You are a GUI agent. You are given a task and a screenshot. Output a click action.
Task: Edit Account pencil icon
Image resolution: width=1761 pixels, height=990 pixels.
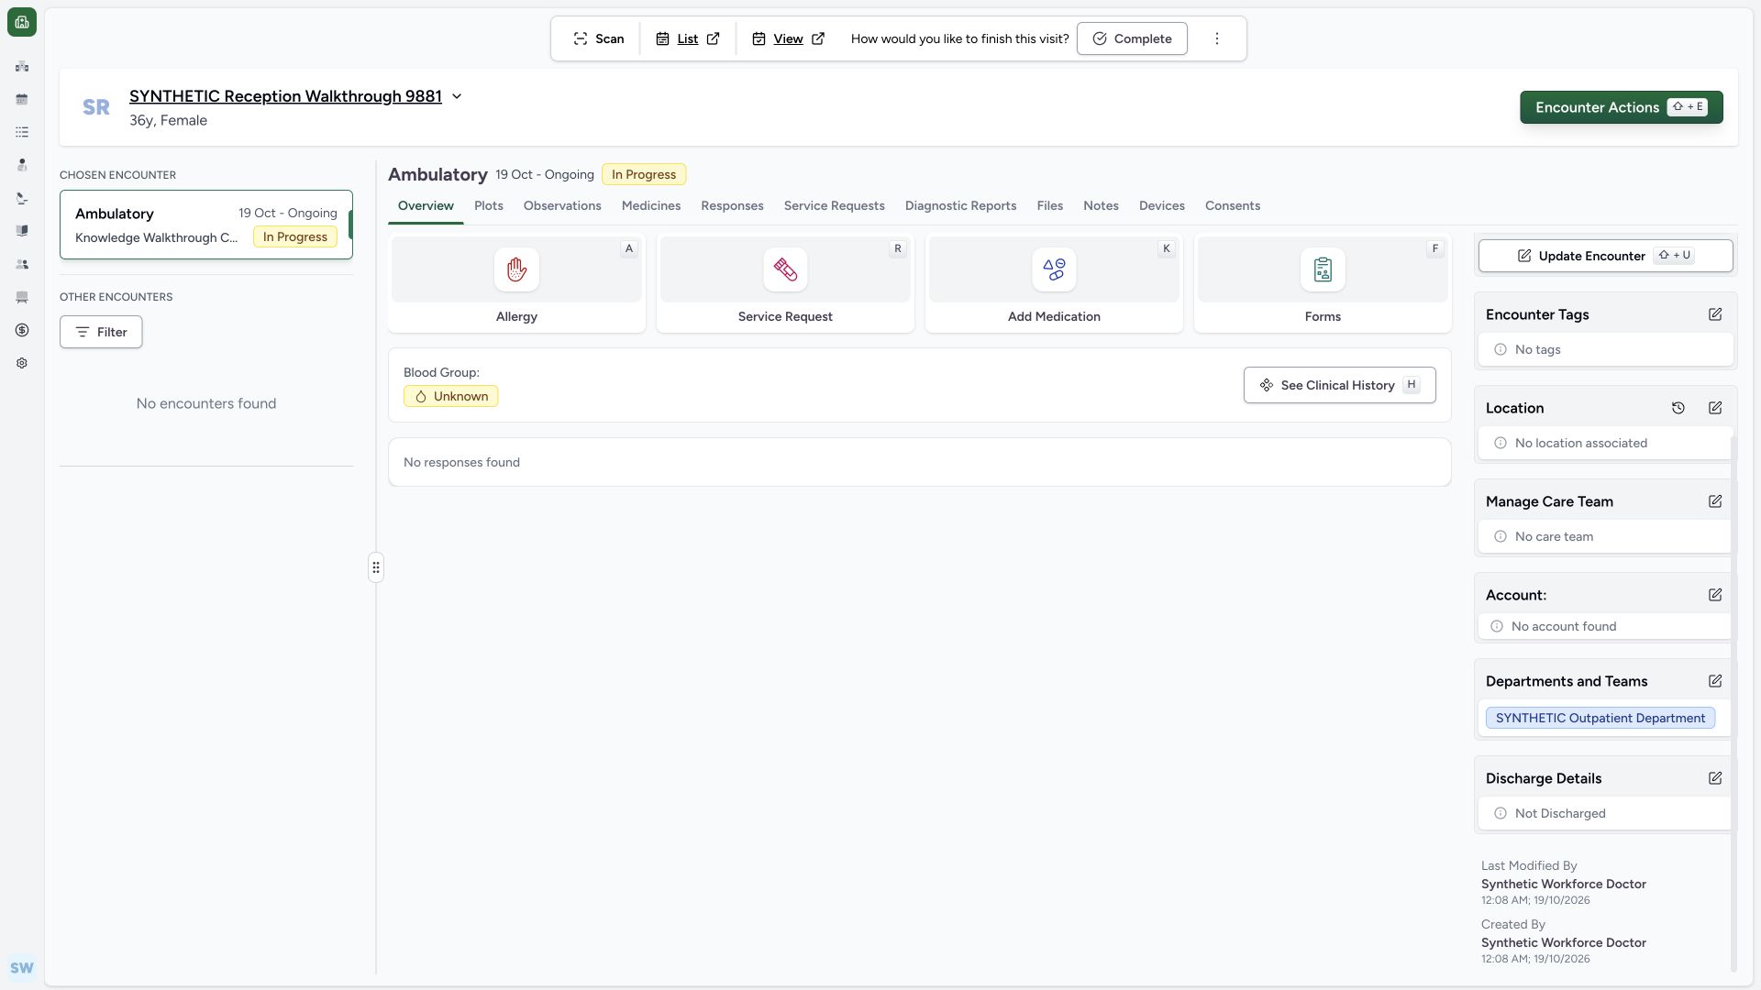click(x=1715, y=595)
